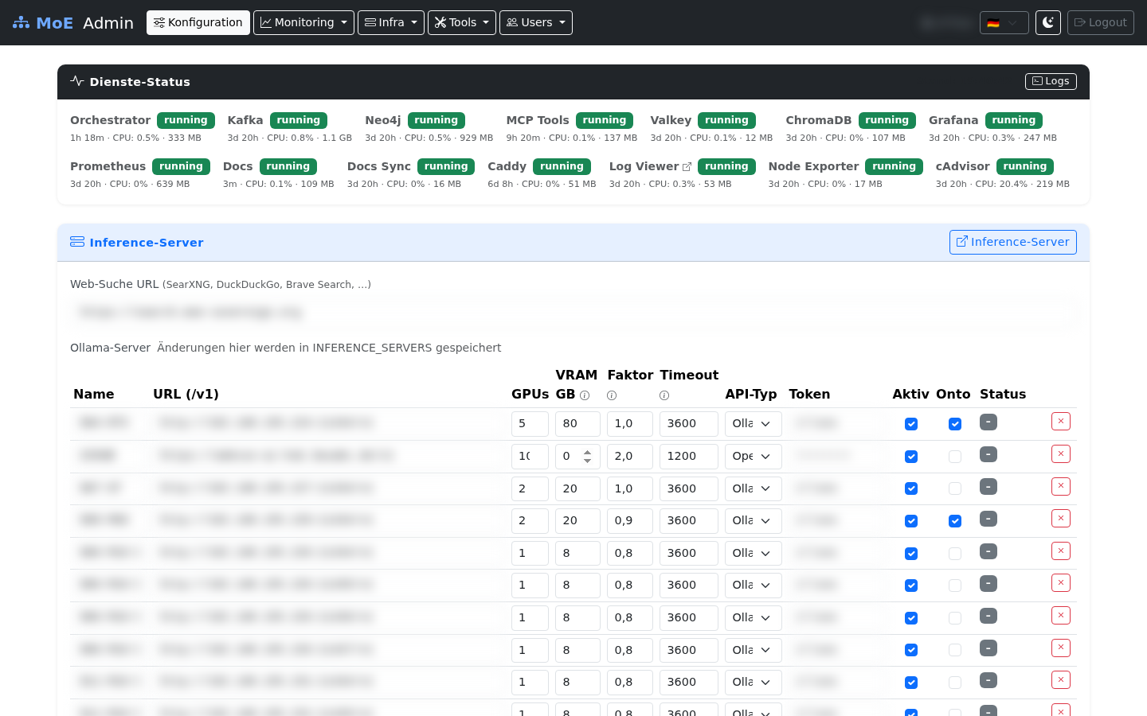This screenshot has width=1147, height=716.
Task: Delete the server row with 80 GB VRAM
Action: (1061, 422)
